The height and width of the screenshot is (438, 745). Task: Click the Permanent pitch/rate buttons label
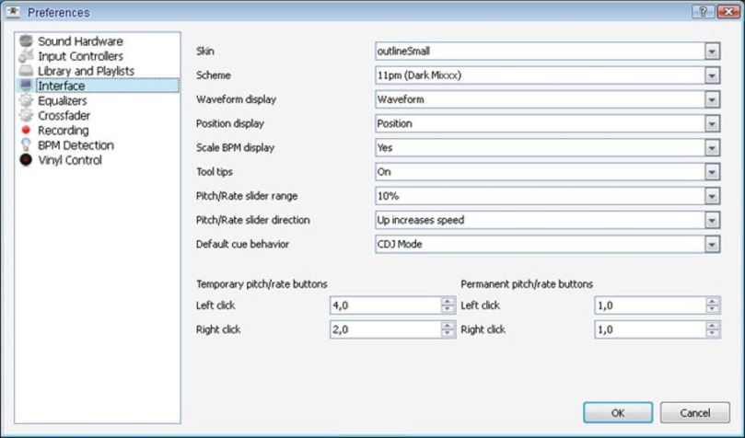pos(527,284)
